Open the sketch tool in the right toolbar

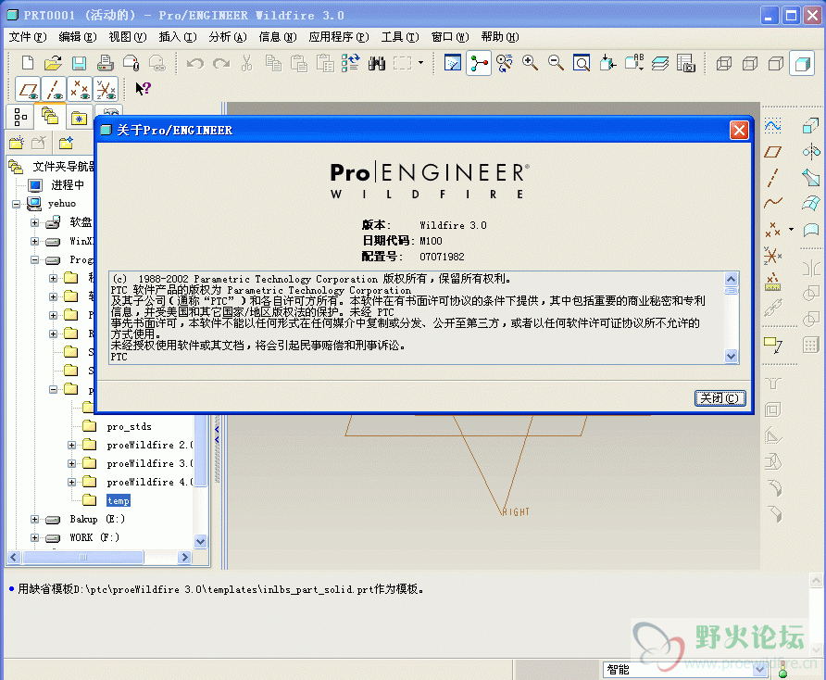(773, 125)
